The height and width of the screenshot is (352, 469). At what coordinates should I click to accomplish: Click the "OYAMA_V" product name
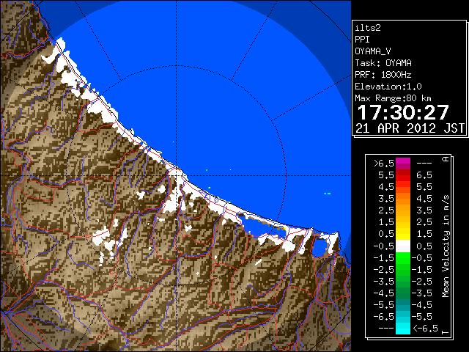373,51
